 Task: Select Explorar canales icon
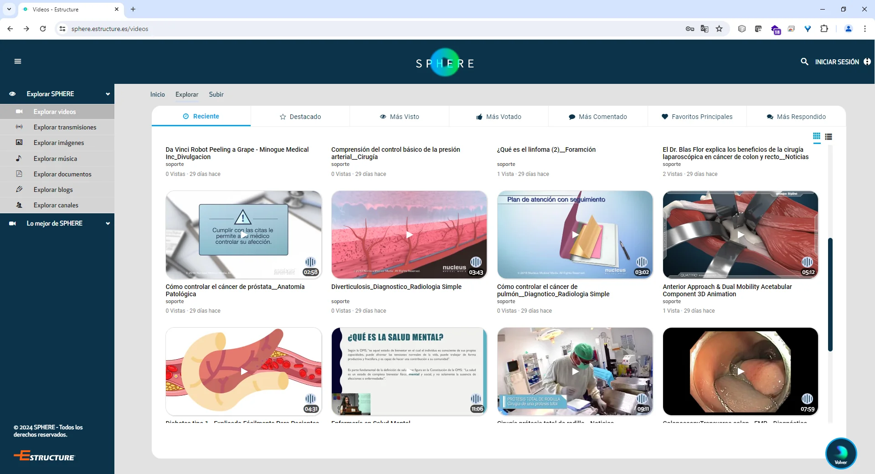click(19, 205)
